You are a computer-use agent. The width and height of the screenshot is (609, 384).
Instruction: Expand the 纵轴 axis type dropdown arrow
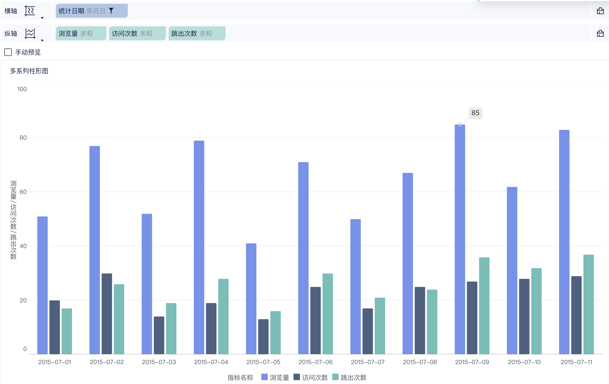point(42,40)
